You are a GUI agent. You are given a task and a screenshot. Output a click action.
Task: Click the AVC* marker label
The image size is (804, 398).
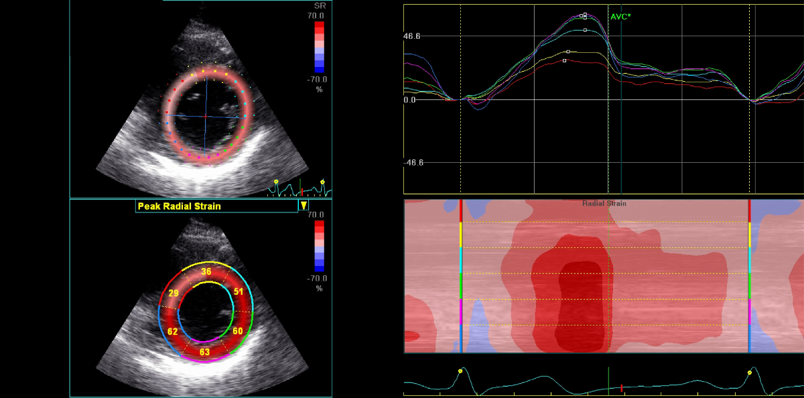tap(620, 16)
